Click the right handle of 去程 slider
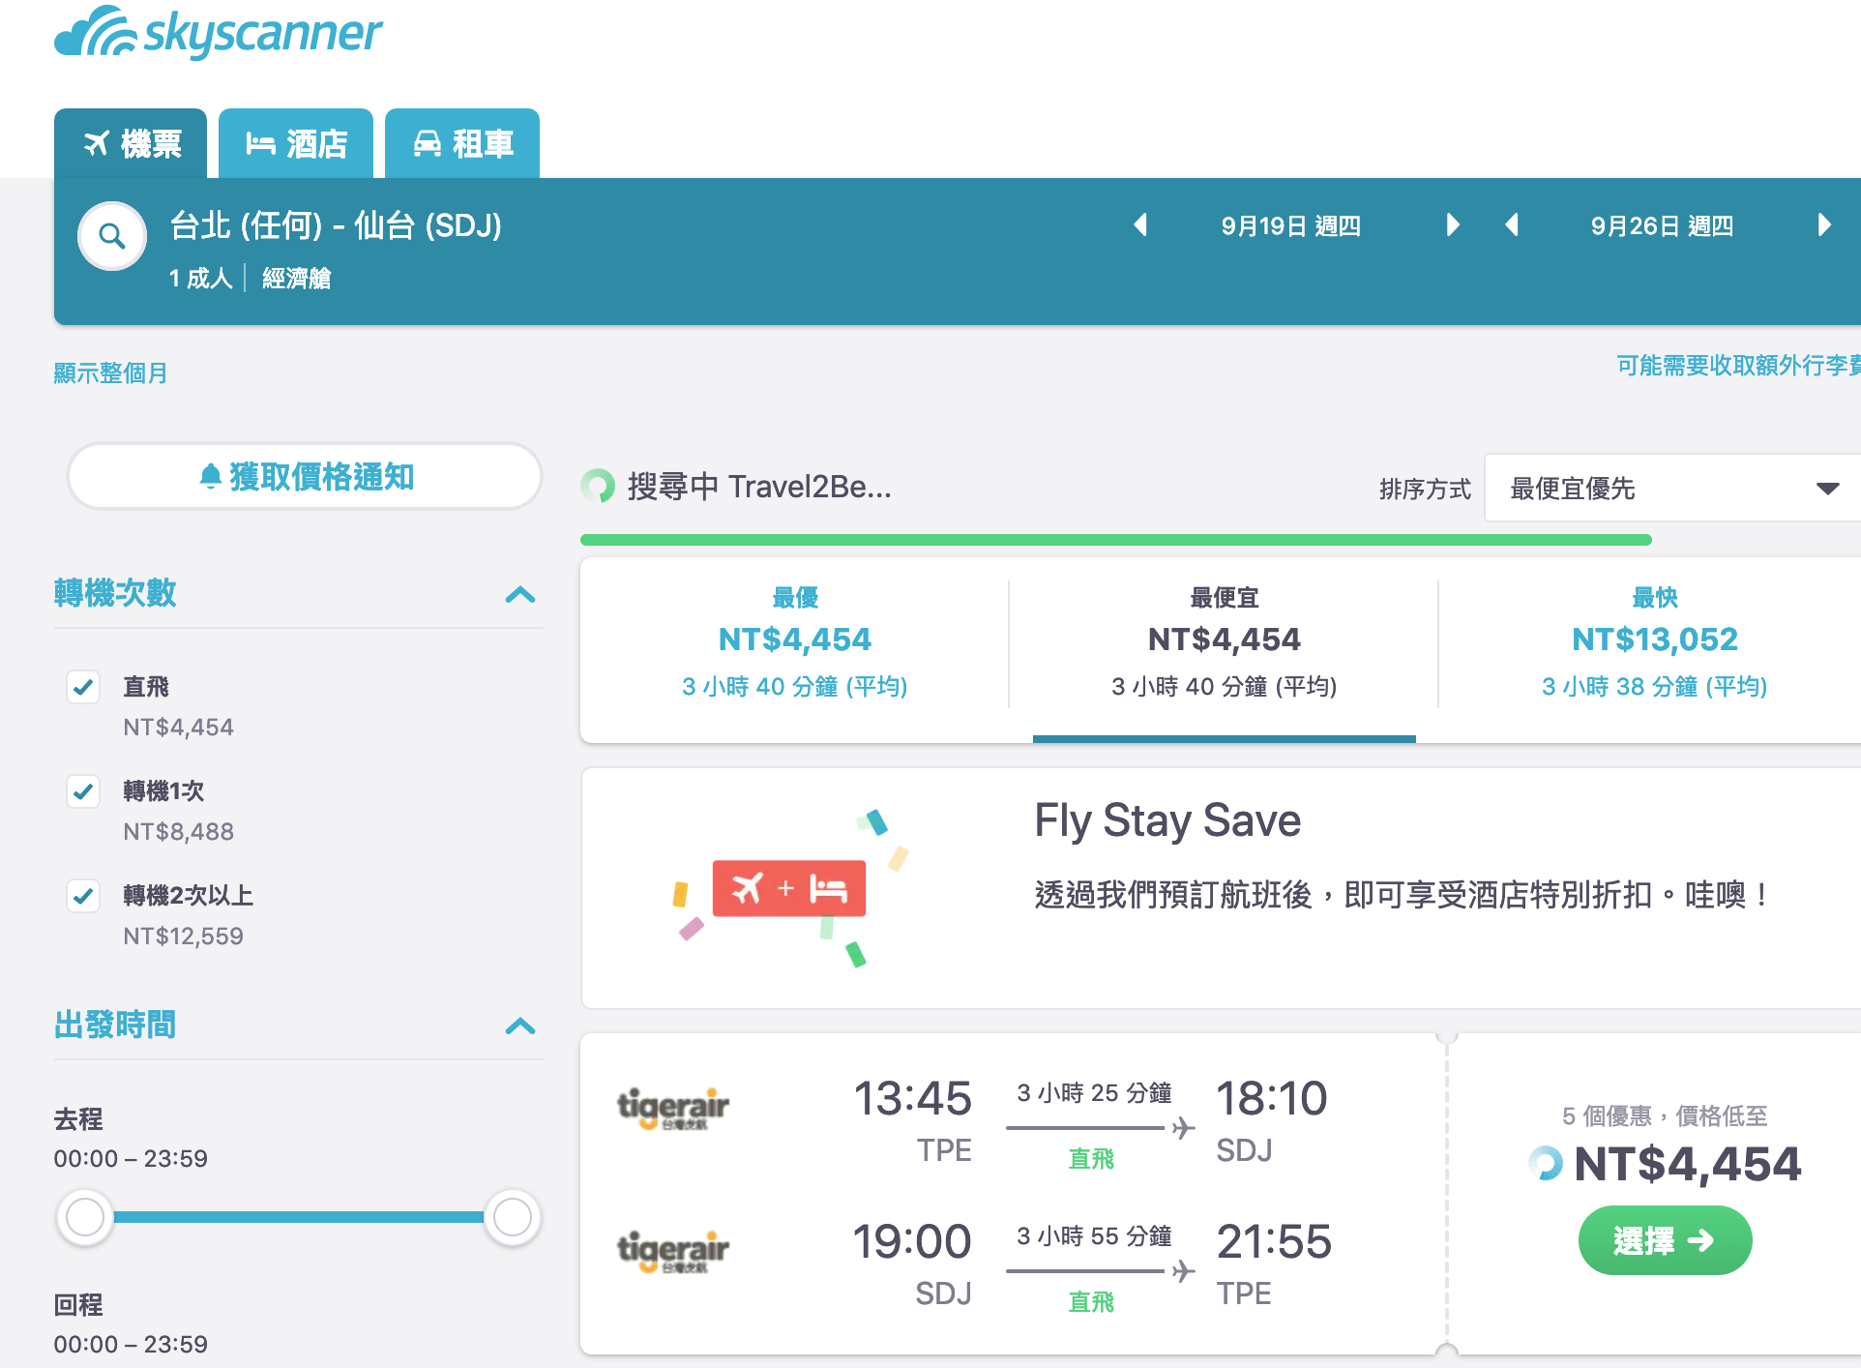The width and height of the screenshot is (1861, 1368). coord(512,1217)
